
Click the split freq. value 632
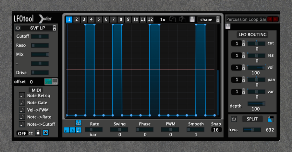click(270, 130)
